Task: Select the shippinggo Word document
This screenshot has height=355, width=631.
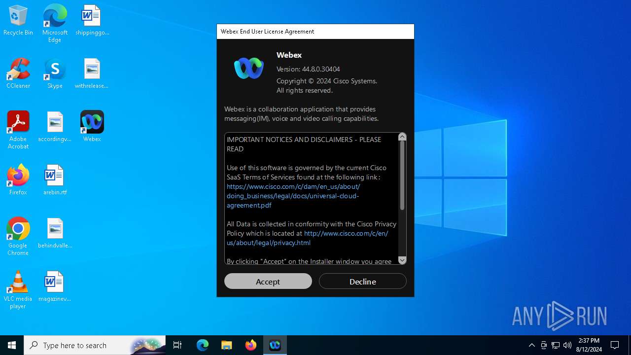Action: tap(92, 20)
